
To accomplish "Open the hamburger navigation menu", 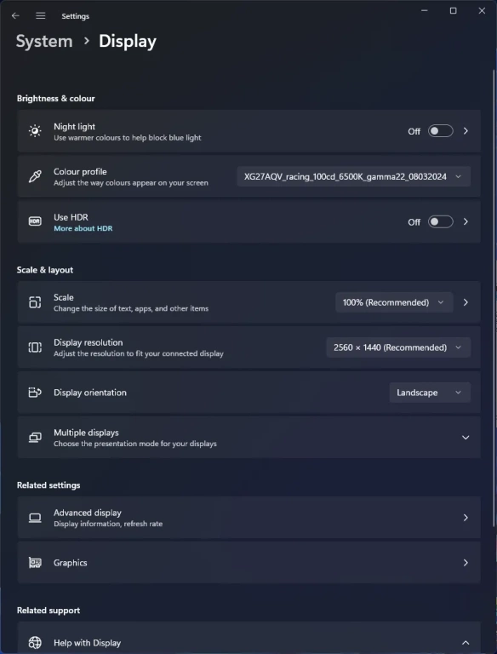I will 41,16.
